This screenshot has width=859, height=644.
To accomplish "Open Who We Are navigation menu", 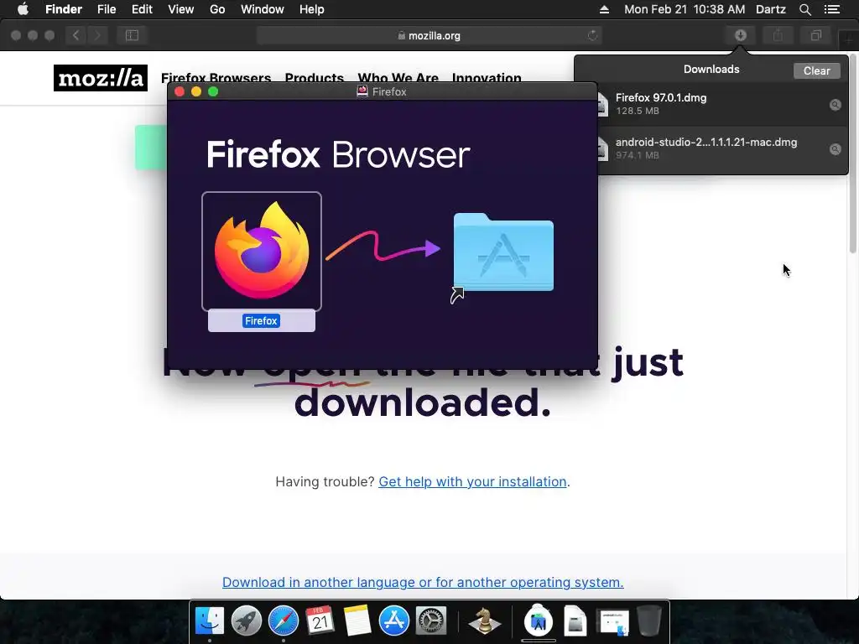I will click(398, 78).
